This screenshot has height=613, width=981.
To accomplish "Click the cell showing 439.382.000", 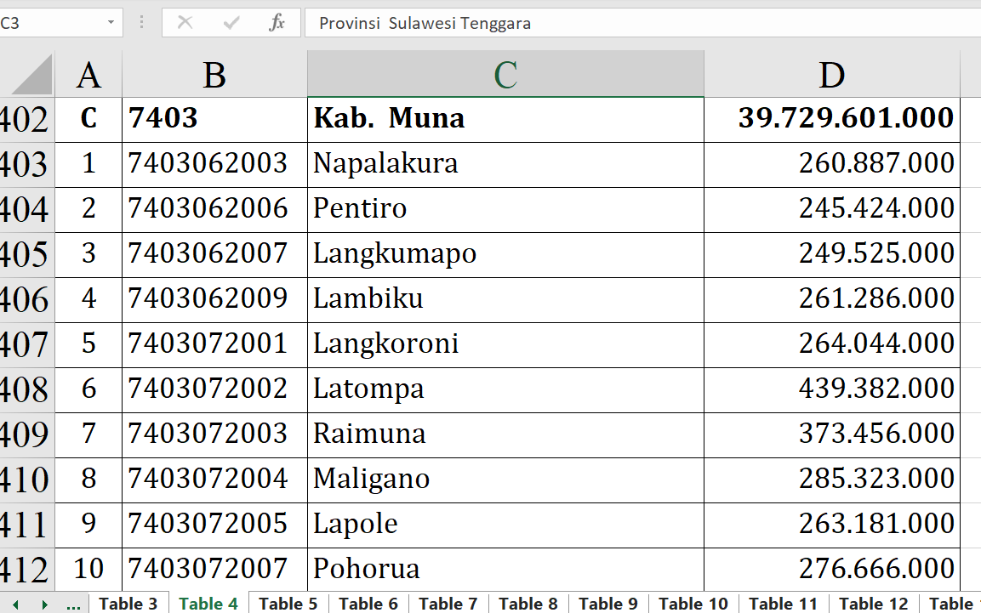I will tap(831, 389).
